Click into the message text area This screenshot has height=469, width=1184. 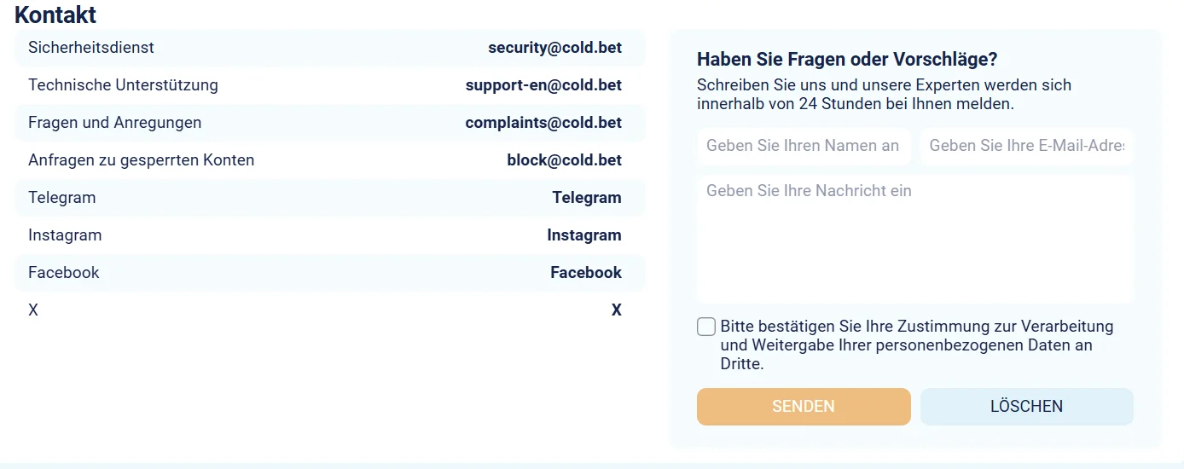(914, 239)
